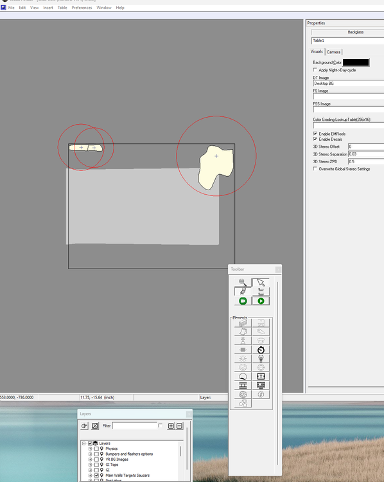Collapse the root Layers tree node
The width and height of the screenshot is (384, 482).
tap(83, 443)
